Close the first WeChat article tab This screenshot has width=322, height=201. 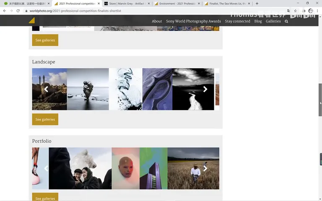click(49, 3)
